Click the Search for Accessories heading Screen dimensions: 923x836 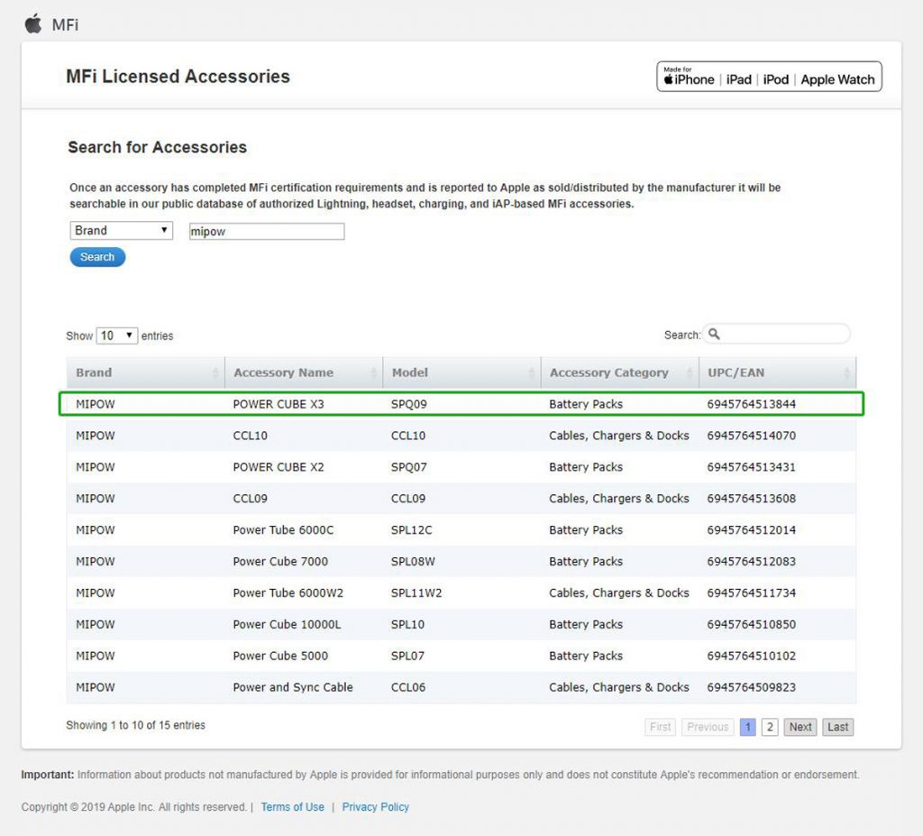[x=157, y=147]
